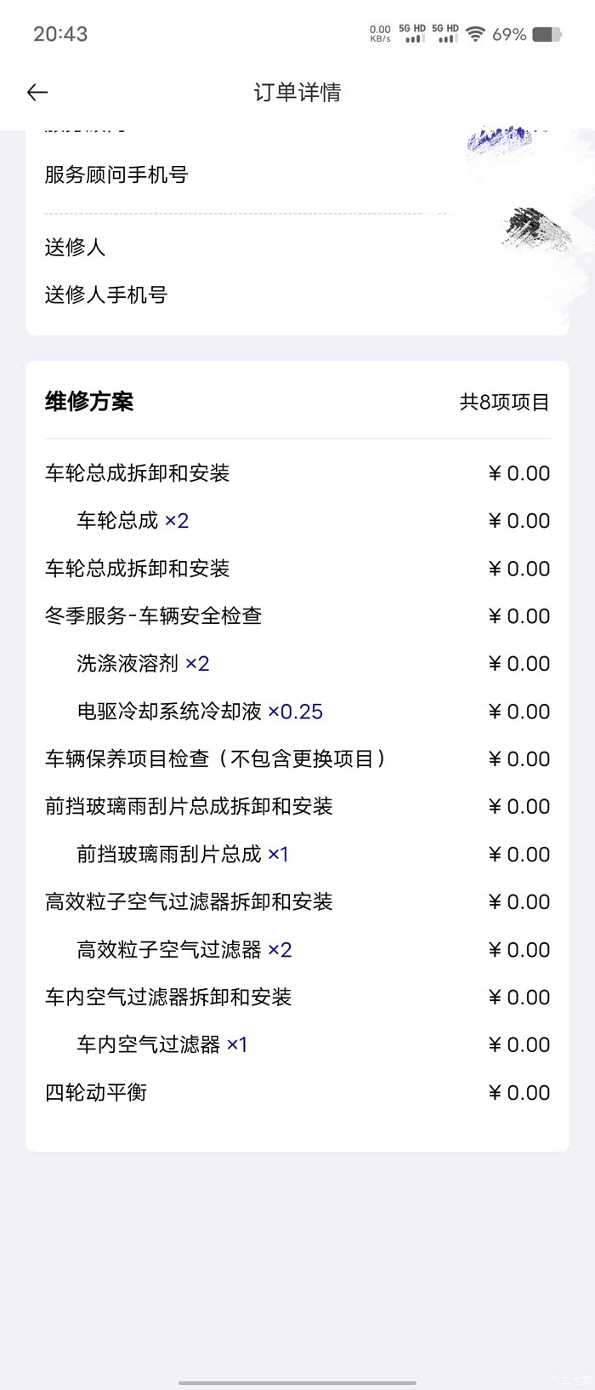Tap 前挡玻璃雨刮片总成 ×1 part
Viewport: 595px width, 1390px height.
click(x=183, y=855)
